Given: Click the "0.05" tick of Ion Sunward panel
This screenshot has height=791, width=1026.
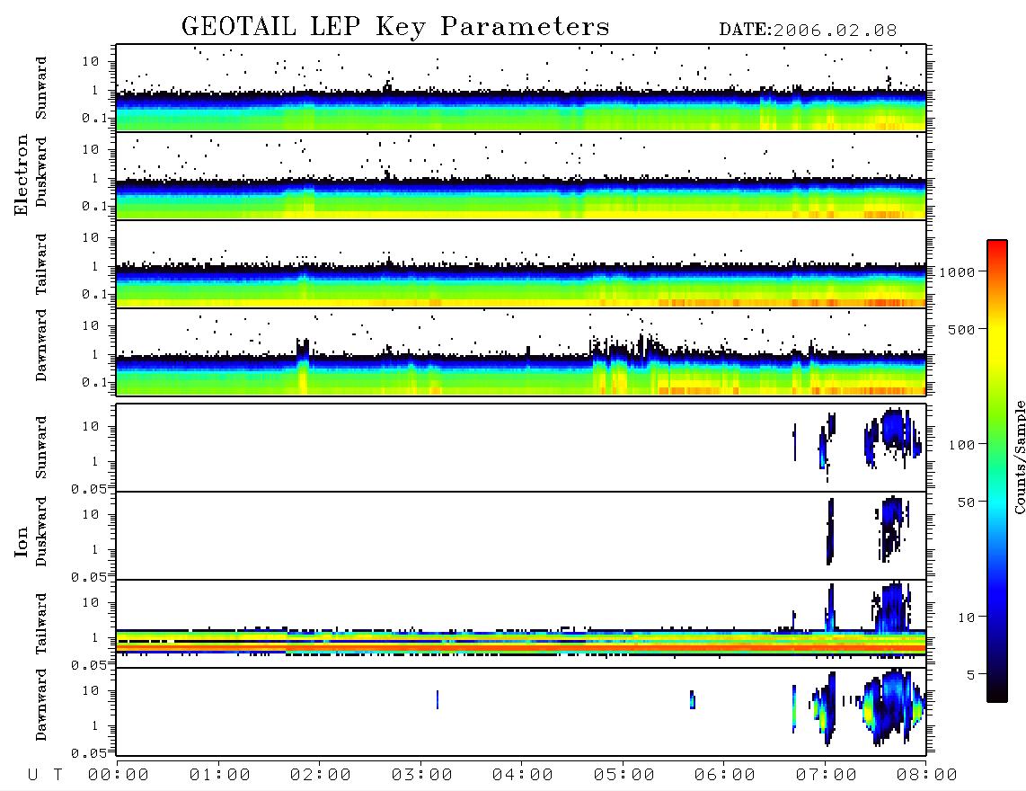Looking at the screenshot, I should click(88, 489).
